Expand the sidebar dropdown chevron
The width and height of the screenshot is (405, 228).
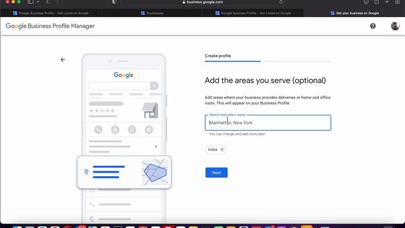(38, 2)
